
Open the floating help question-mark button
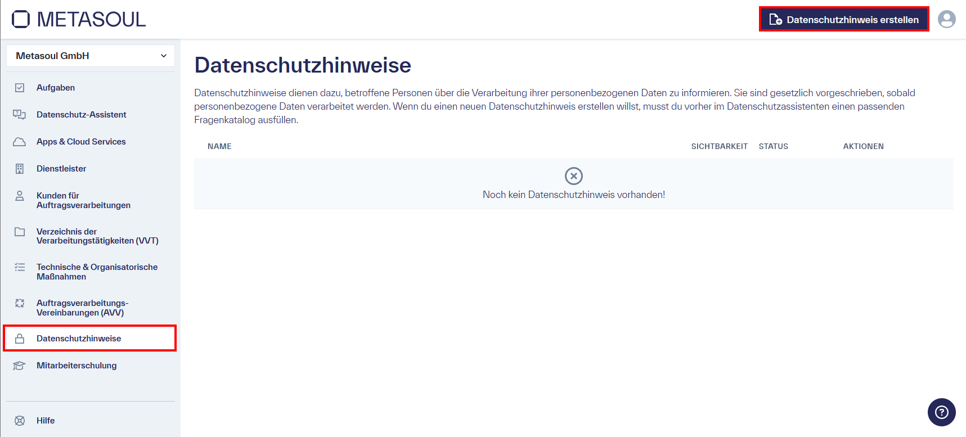(942, 412)
